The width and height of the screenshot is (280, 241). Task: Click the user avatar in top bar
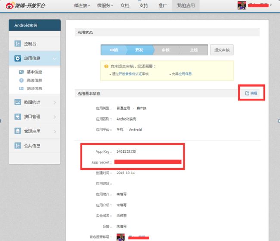click(242, 6)
